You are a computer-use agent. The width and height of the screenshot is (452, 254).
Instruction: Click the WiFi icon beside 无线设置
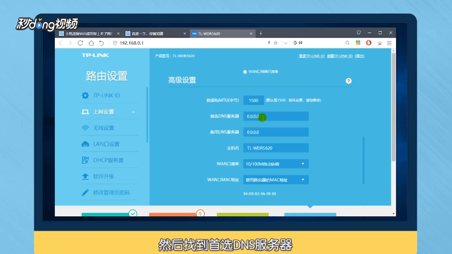[85, 128]
